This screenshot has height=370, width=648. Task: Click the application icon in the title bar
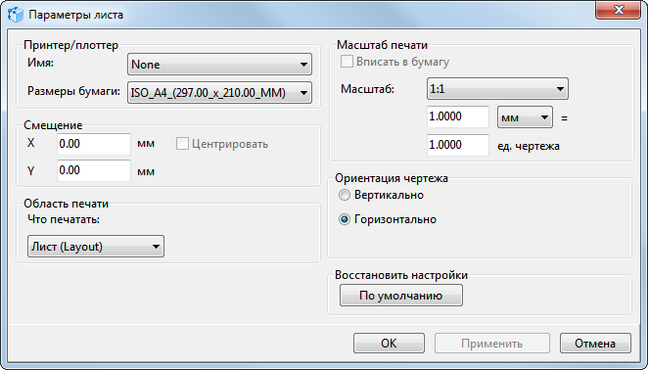pos(16,15)
